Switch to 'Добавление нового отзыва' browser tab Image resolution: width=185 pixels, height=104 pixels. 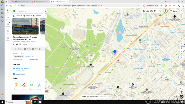pos(21,2)
